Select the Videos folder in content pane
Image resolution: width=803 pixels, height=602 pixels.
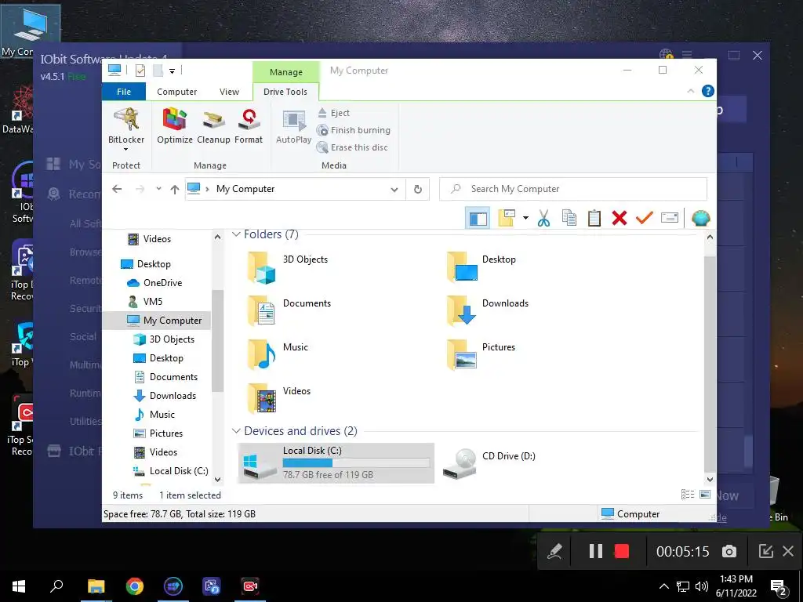click(x=280, y=398)
